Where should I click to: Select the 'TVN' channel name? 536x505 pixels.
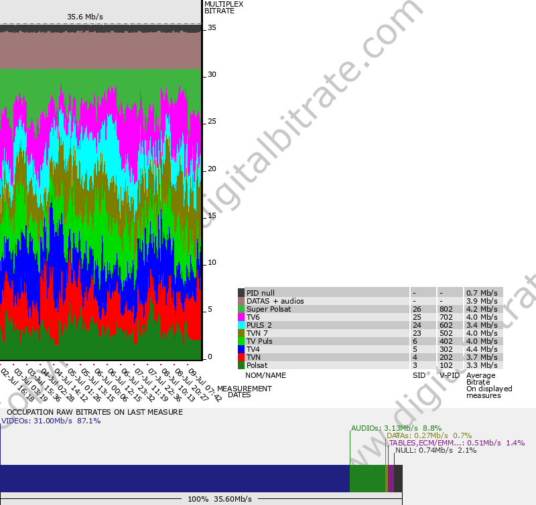click(x=253, y=357)
